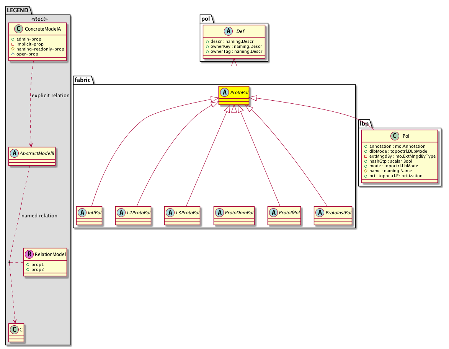The height and width of the screenshot is (349, 449).
Task: Select the lbp package label
Action: click(364, 124)
